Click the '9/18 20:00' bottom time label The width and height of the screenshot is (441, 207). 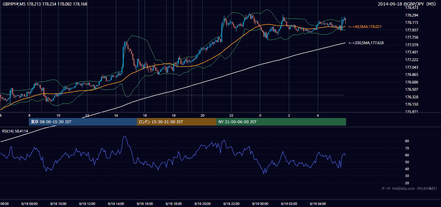click(x=202, y=204)
